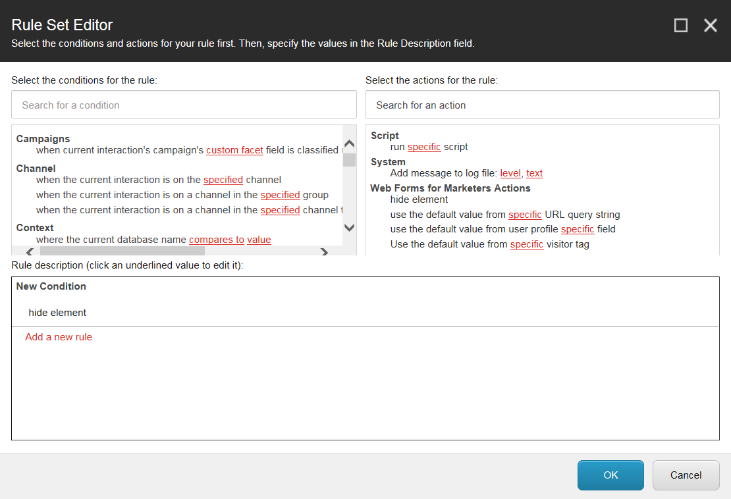Click the Search for a condition field

coord(184,104)
